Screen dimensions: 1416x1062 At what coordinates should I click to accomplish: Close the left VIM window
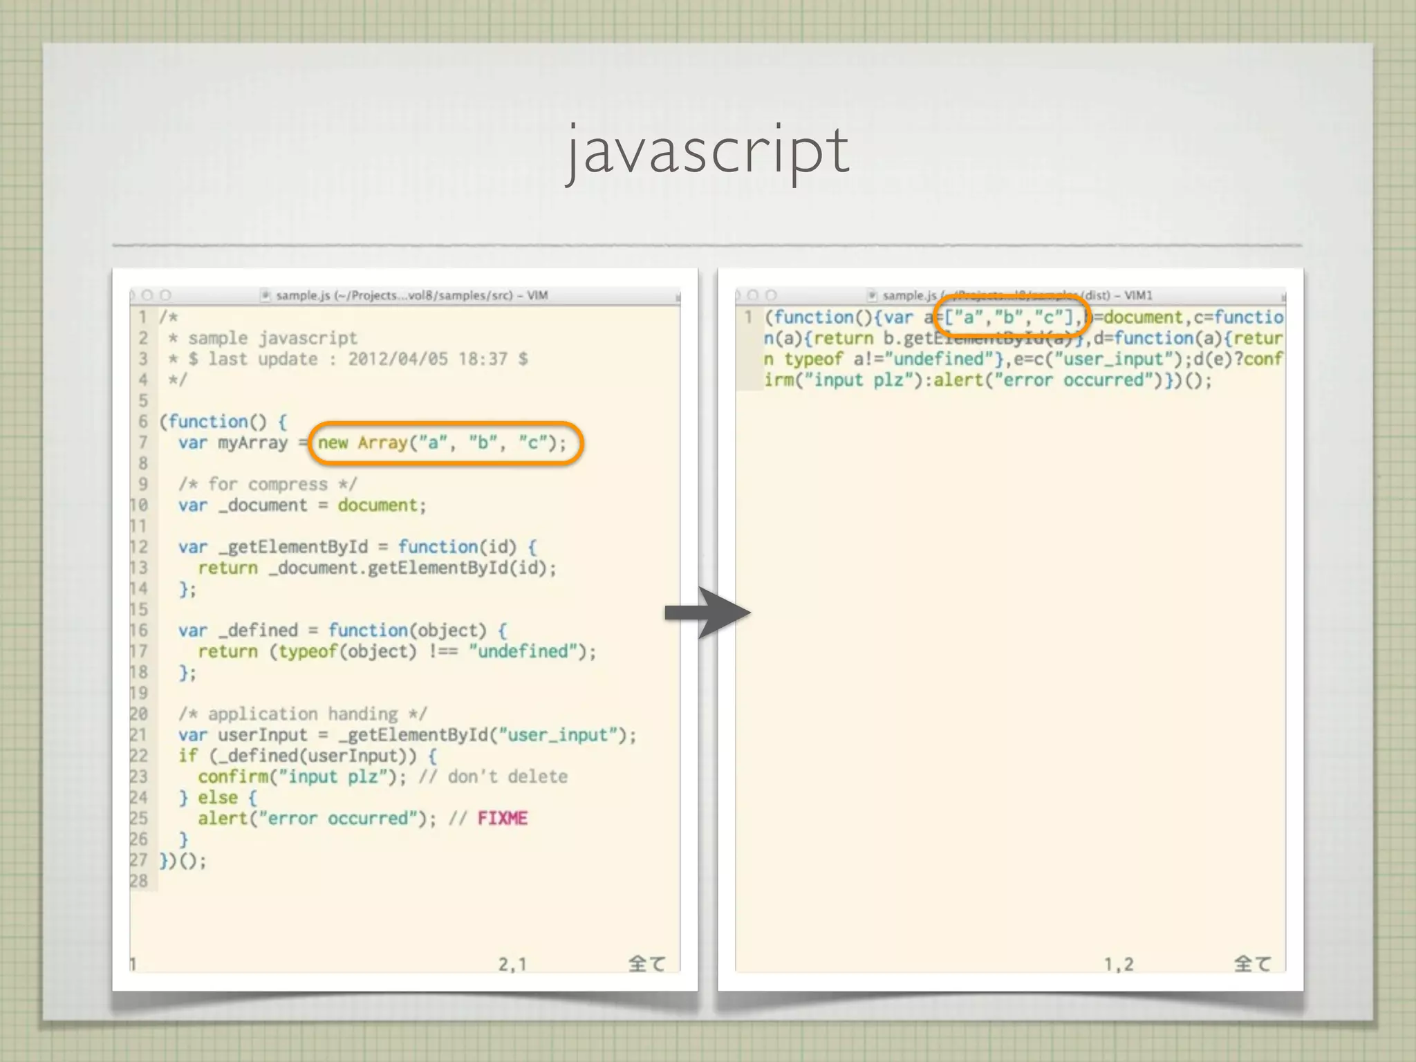(x=132, y=295)
